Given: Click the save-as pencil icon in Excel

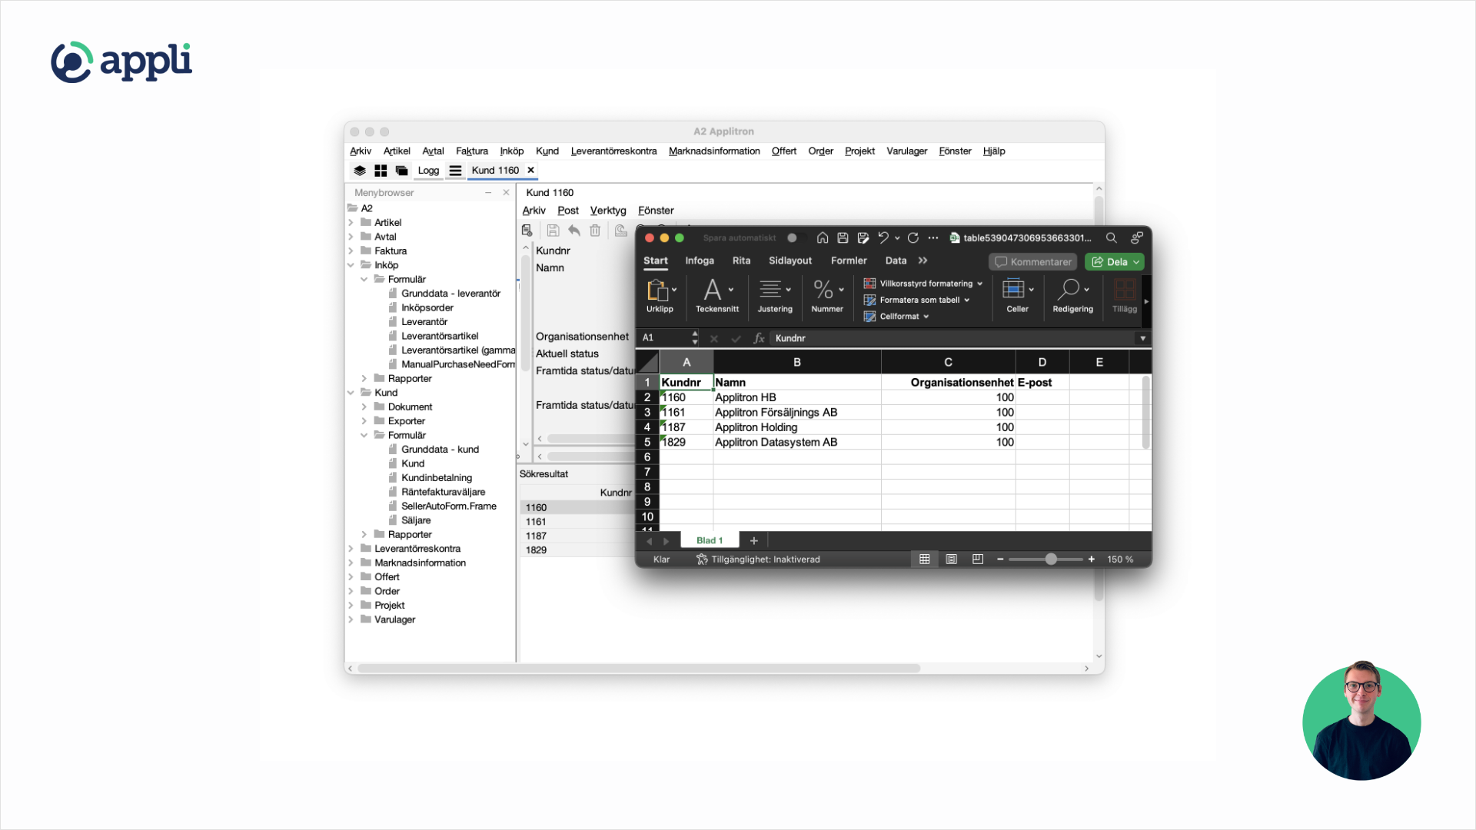Looking at the screenshot, I should tap(863, 238).
